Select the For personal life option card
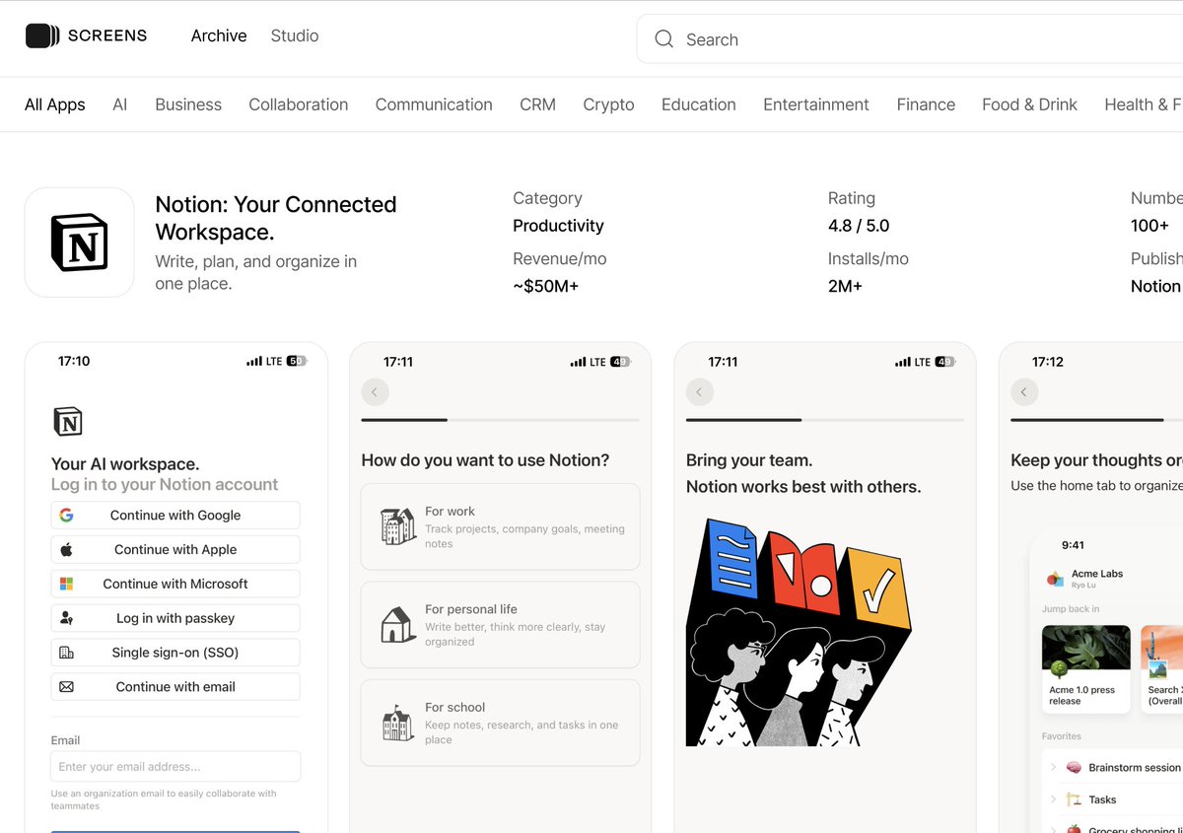The width and height of the screenshot is (1183, 833). [501, 625]
